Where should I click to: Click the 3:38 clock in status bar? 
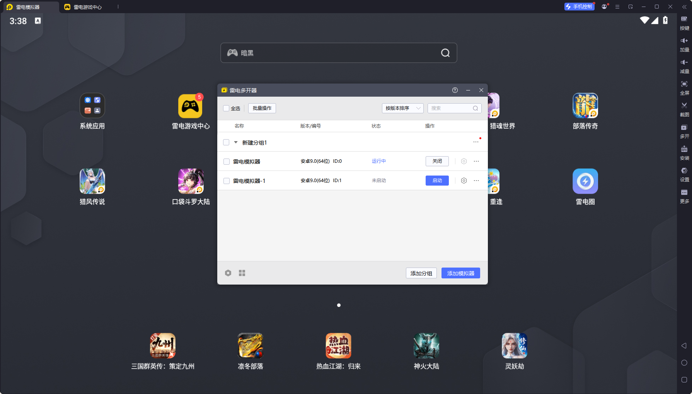click(x=18, y=21)
